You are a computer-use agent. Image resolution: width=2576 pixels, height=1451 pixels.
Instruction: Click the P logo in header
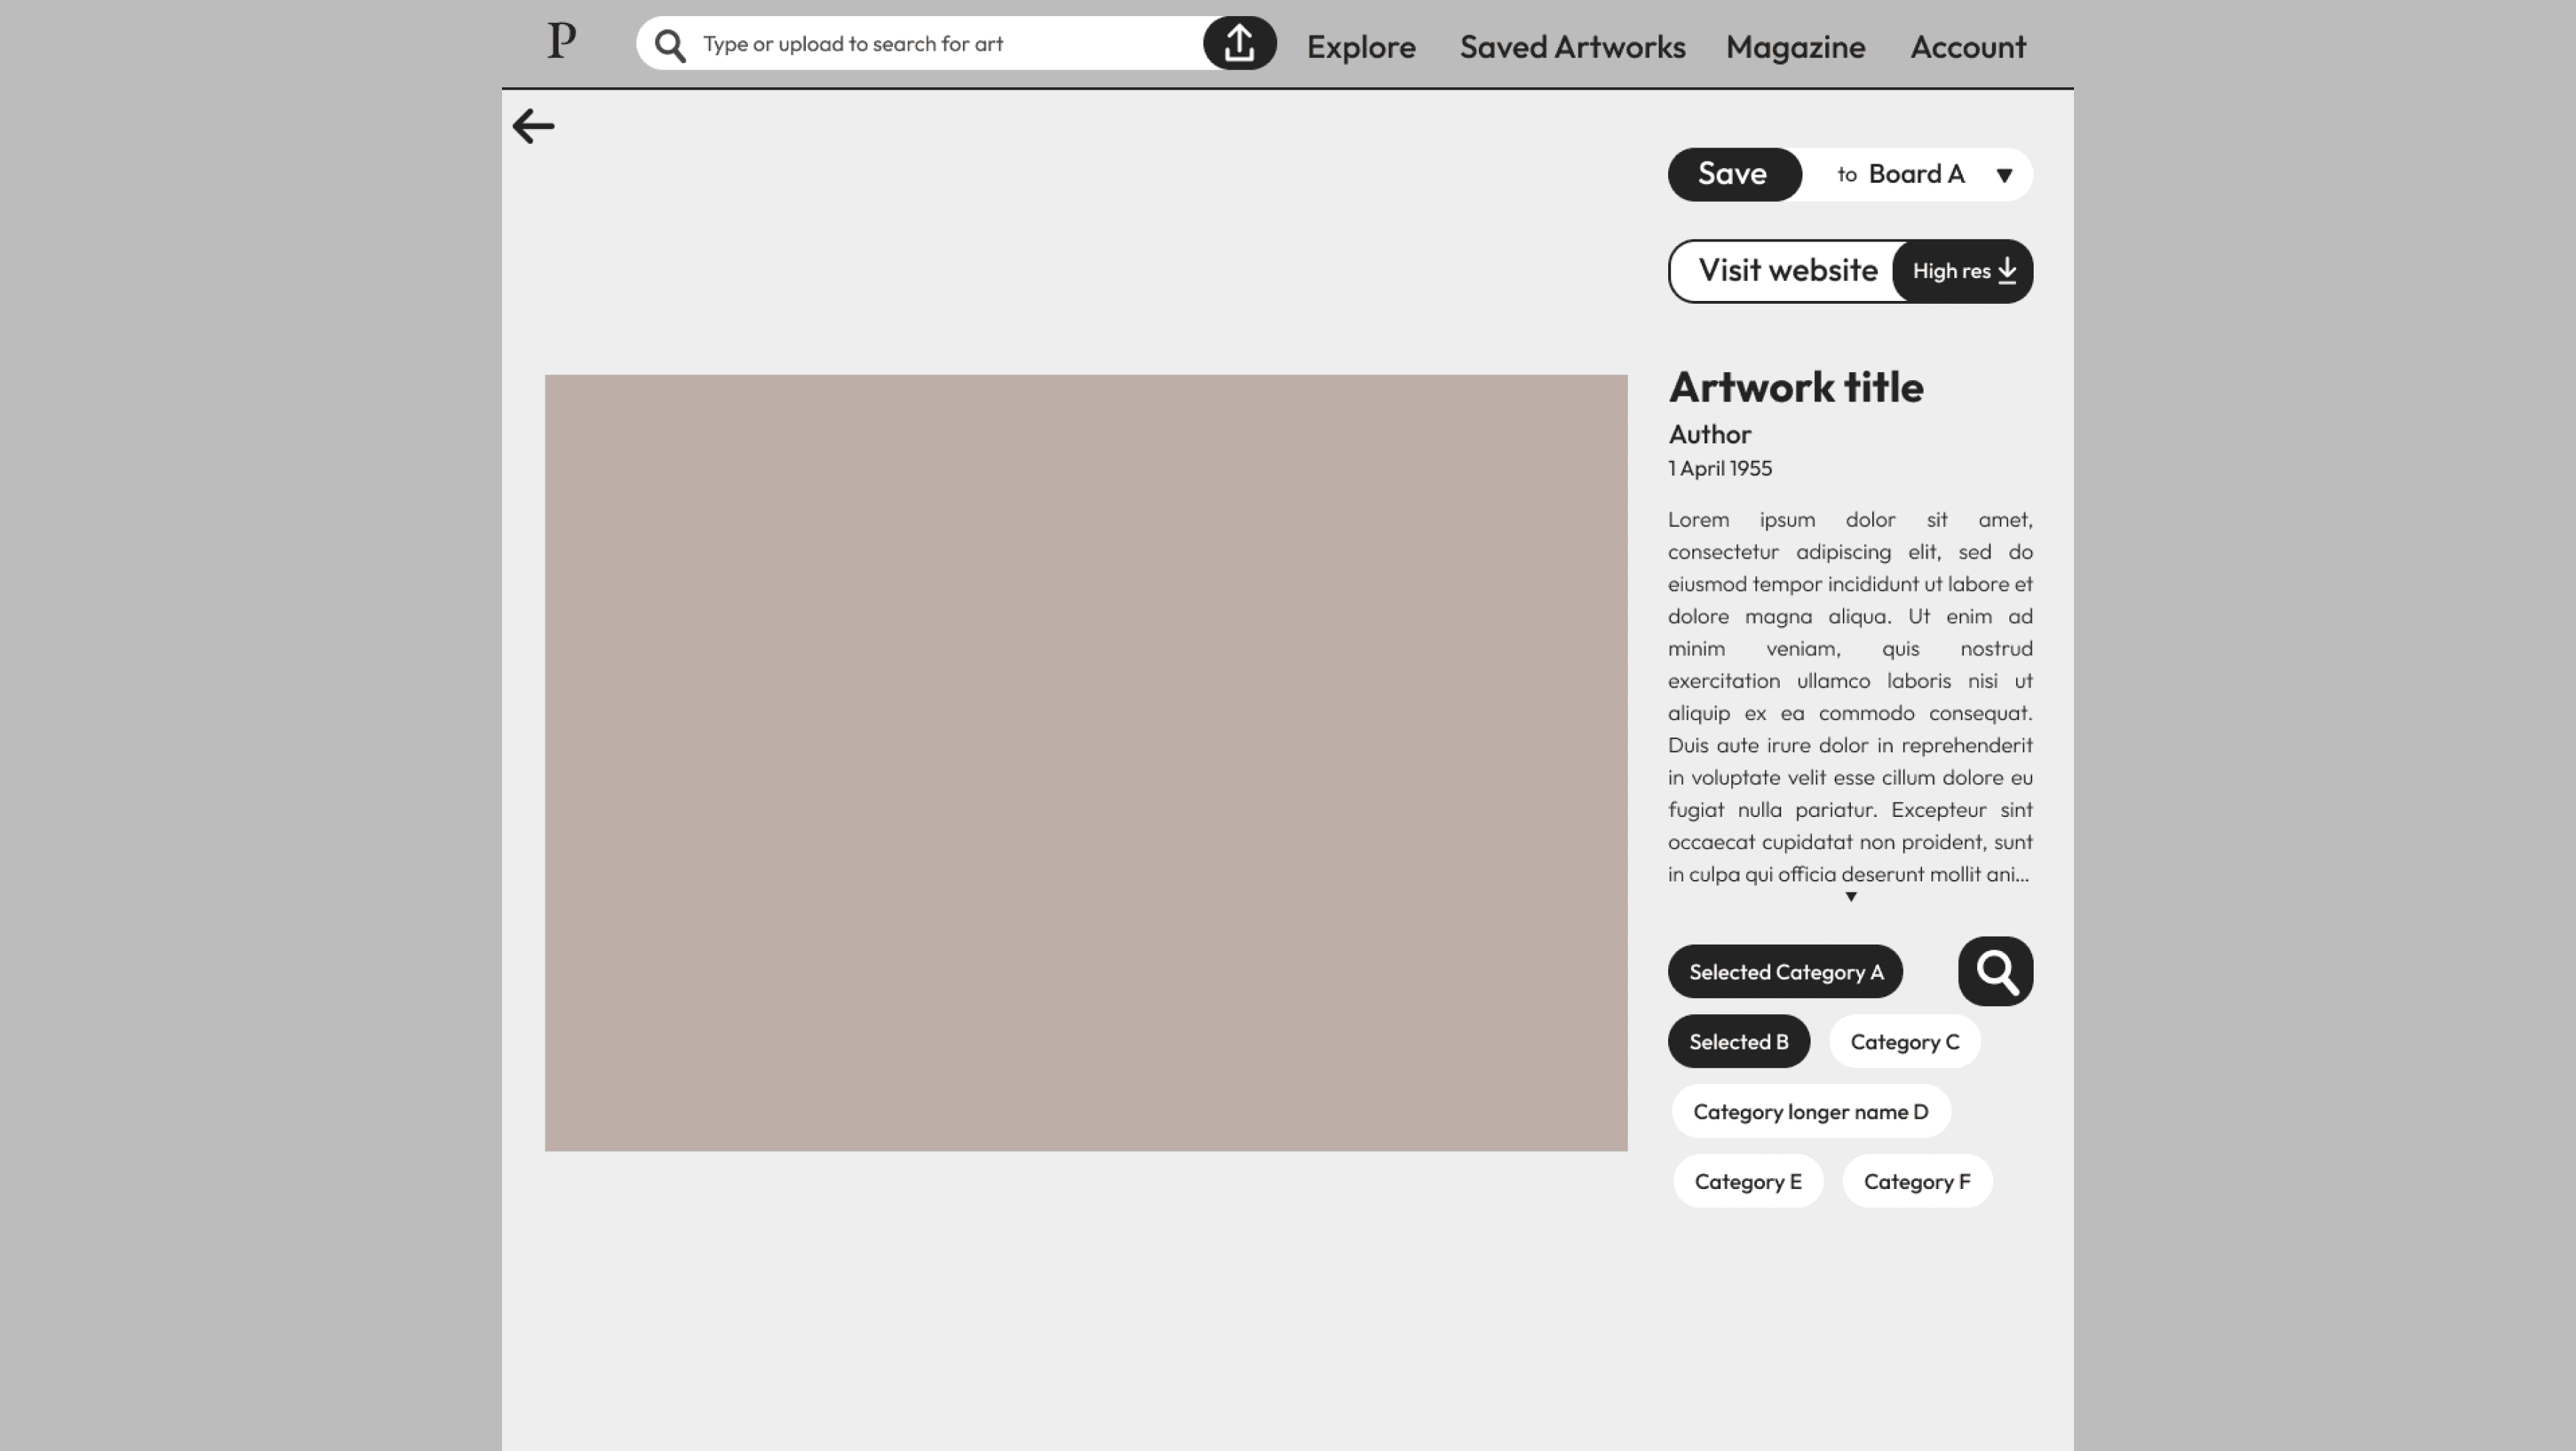[562, 42]
